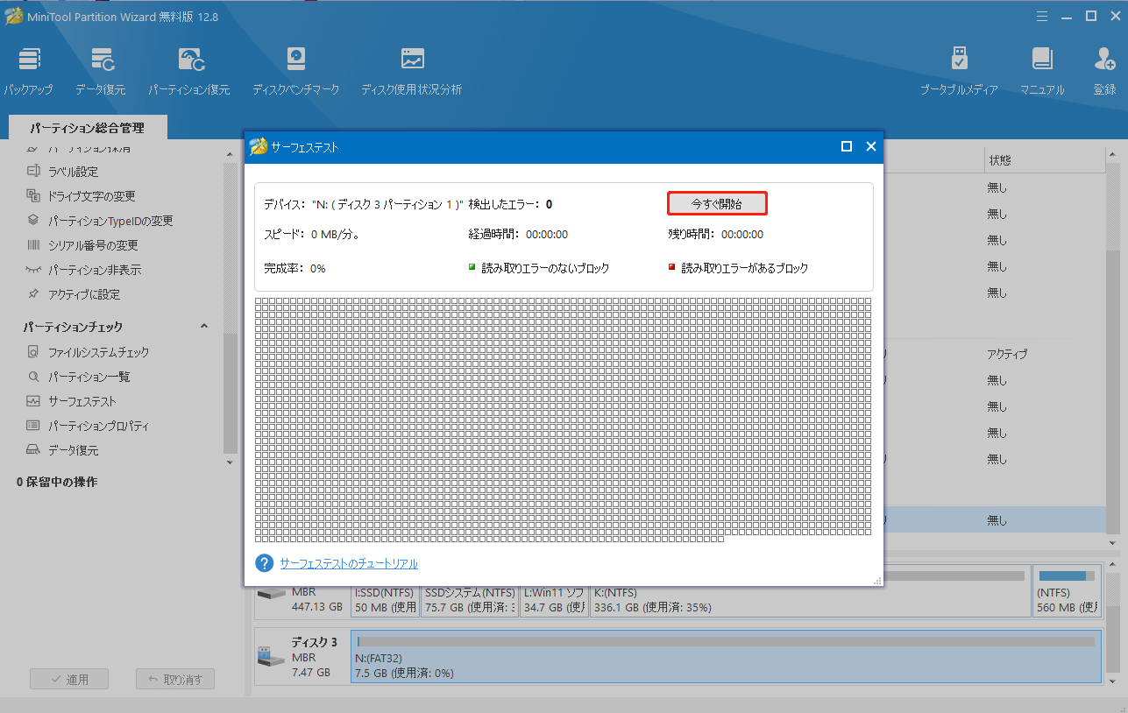Viewport: 1128px width, 713px height.
Task: Click the 経過時間 value
Action: click(546, 234)
